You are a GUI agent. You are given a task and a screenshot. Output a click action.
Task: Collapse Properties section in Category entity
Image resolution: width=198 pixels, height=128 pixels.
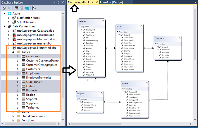78,99
